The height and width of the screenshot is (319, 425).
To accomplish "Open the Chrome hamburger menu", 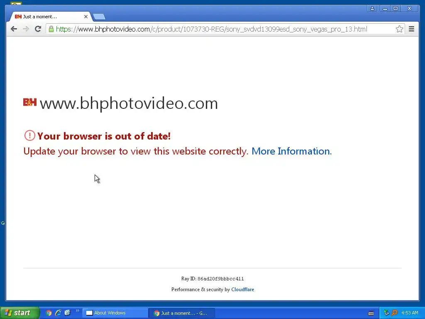I will point(411,29).
